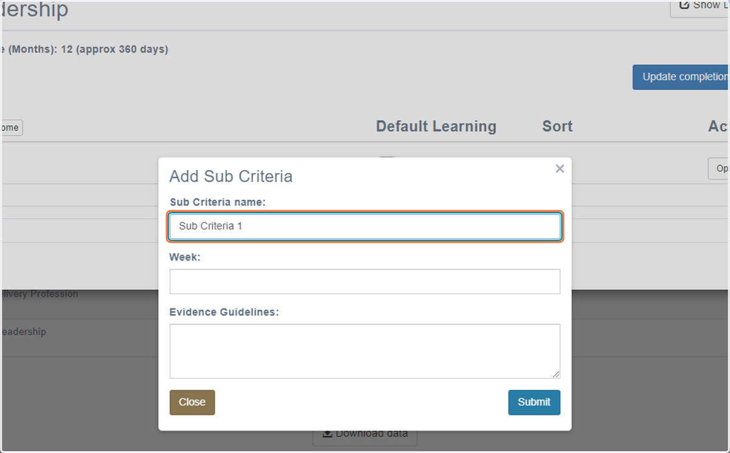The width and height of the screenshot is (730, 453).
Task: Click the 'Sub Criteria name:' label
Action: click(218, 202)
